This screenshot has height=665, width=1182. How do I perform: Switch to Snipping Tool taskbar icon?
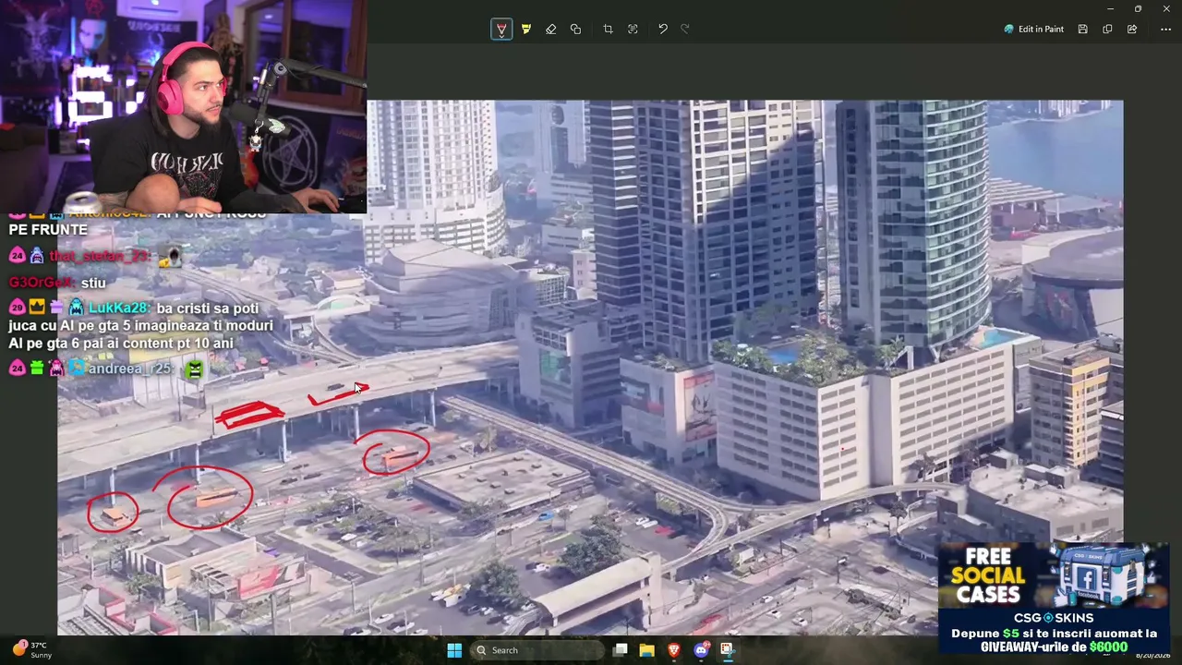[x=728, y=650]
